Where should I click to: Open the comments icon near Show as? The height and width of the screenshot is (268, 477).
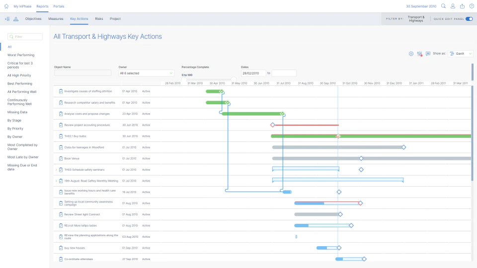pos(428,54)
